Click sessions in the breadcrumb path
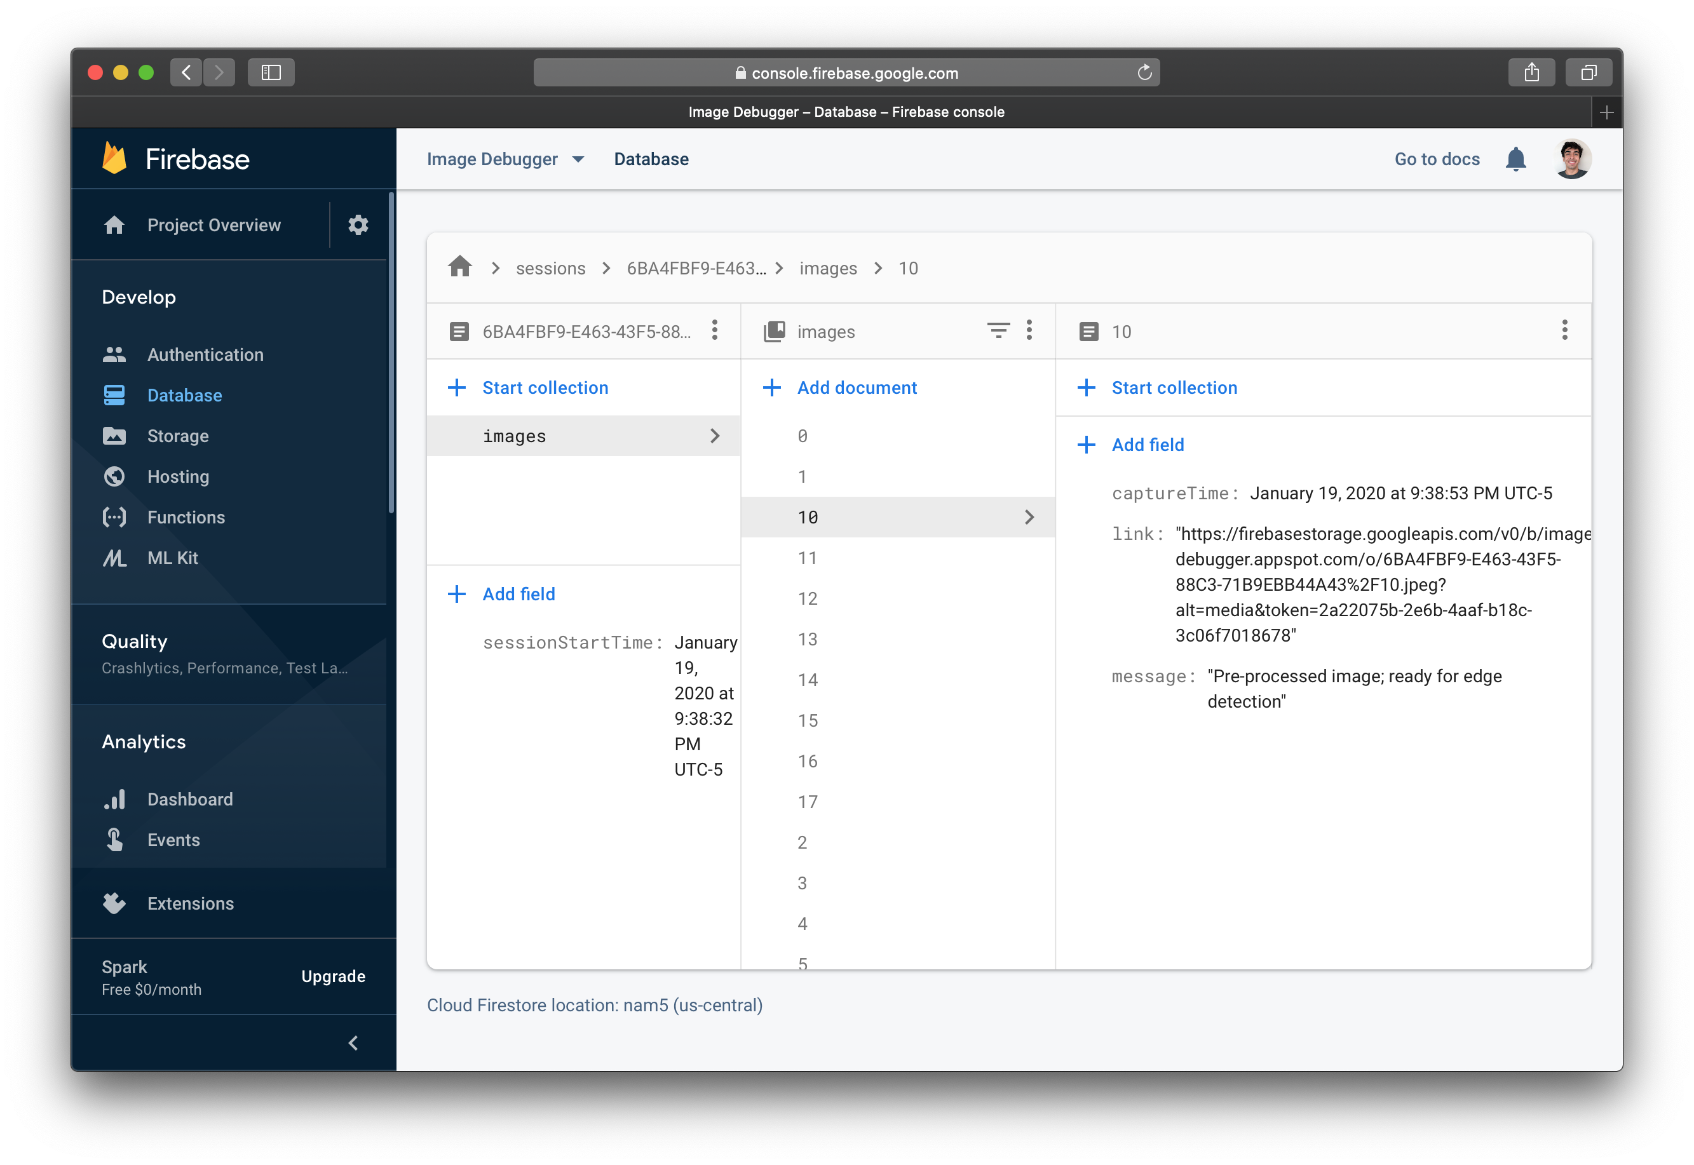Image resolution: width=1694 pixels, height=1165 pixels. point(550,268)
